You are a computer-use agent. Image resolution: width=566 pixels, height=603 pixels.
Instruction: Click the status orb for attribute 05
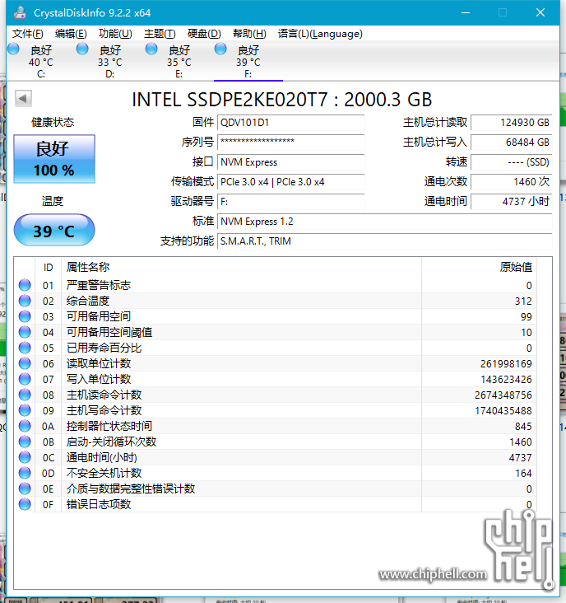coord(25,348)
